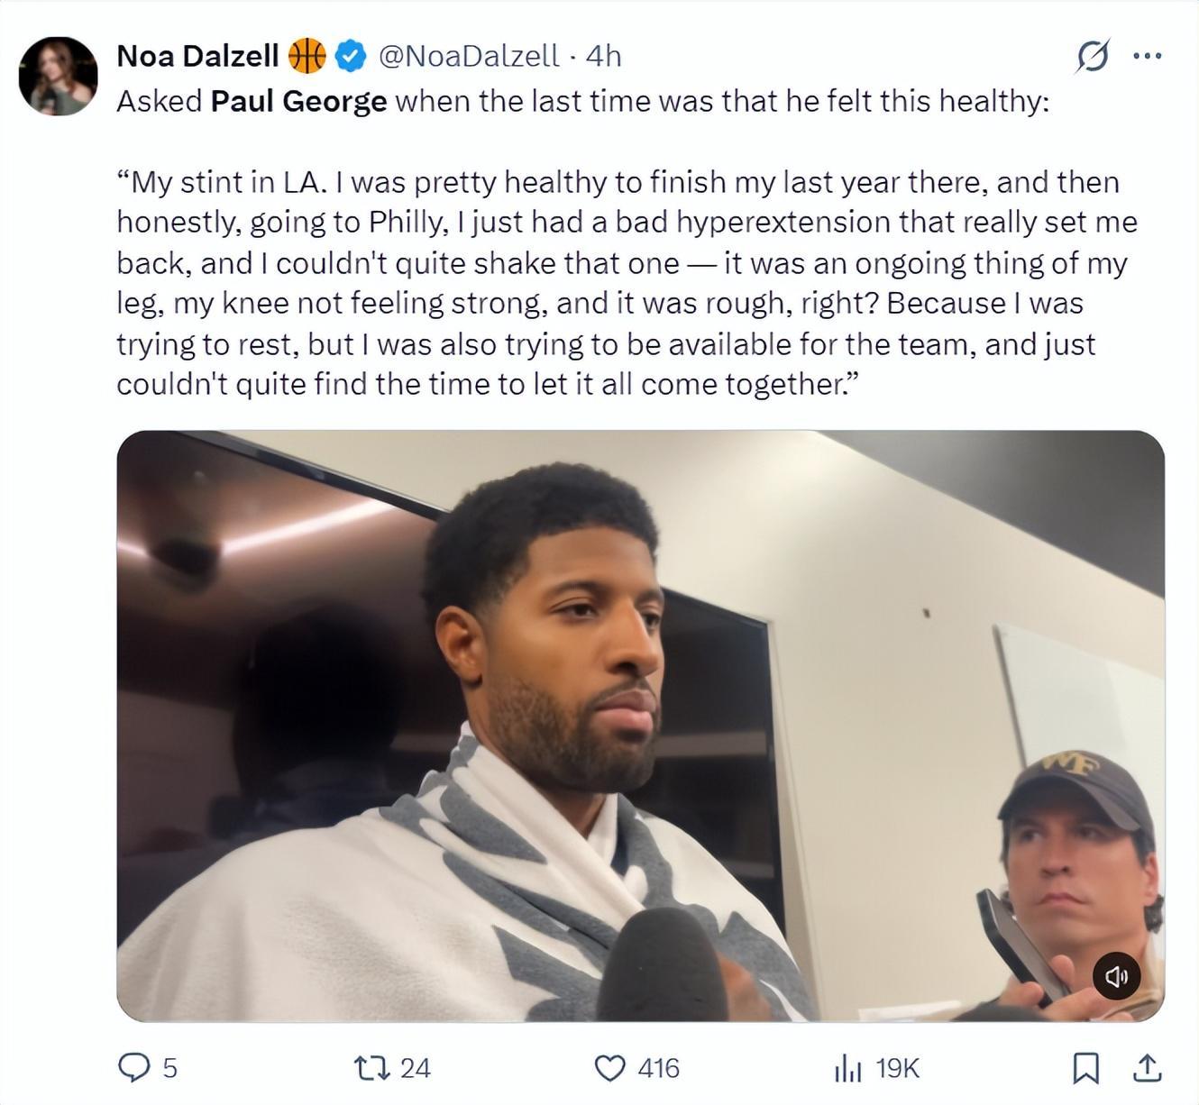Click the Noa Dalzell display name
This screenshot has height=1105, width=1199.
(x=197, y=56)
